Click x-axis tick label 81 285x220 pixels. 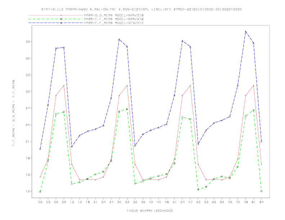pyautogui.click(x=254, y=202)
